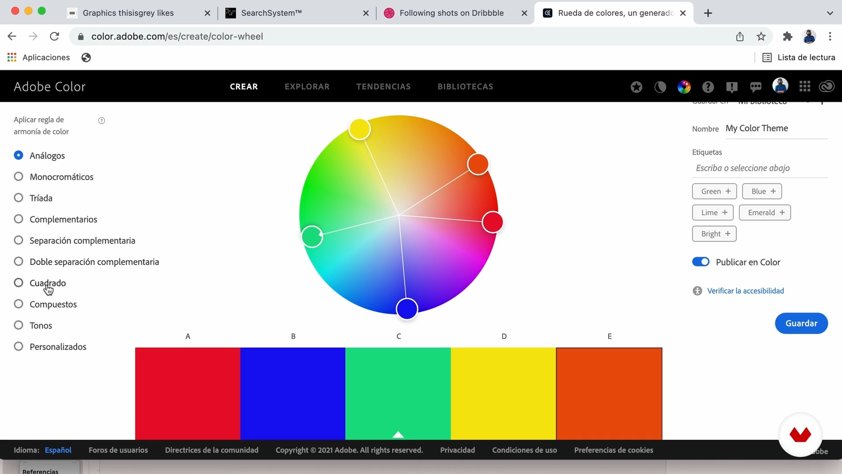Image resolution: width=842 pixels, height=474 pixels.
Task: Open the chat bubble forum icon
Action: coord(756,87)
